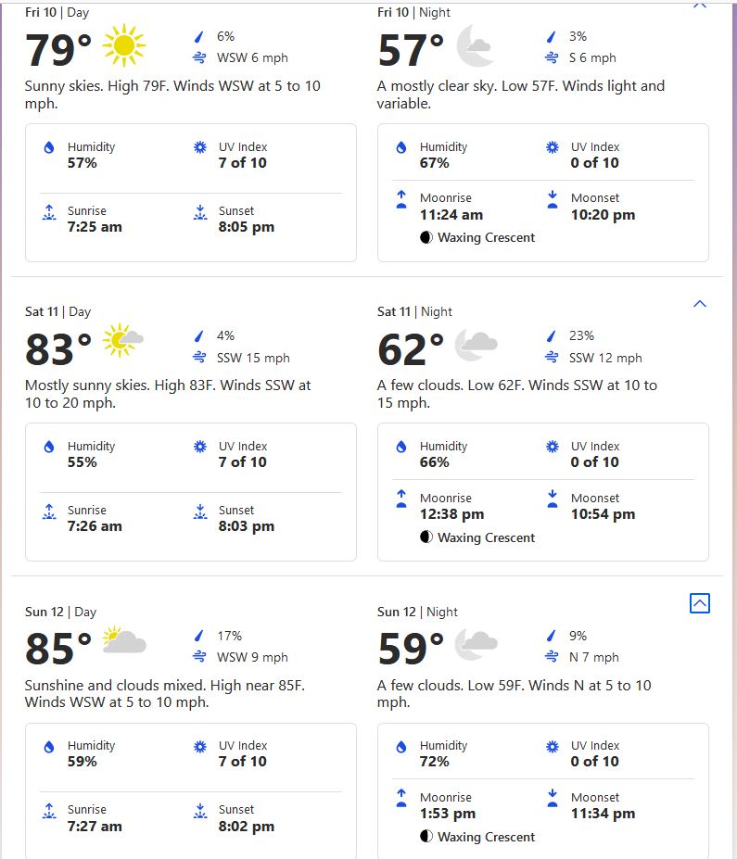Click the Saturday day sunset icon
The height and width of the screenshot is (859, 737).
point(199,512)
